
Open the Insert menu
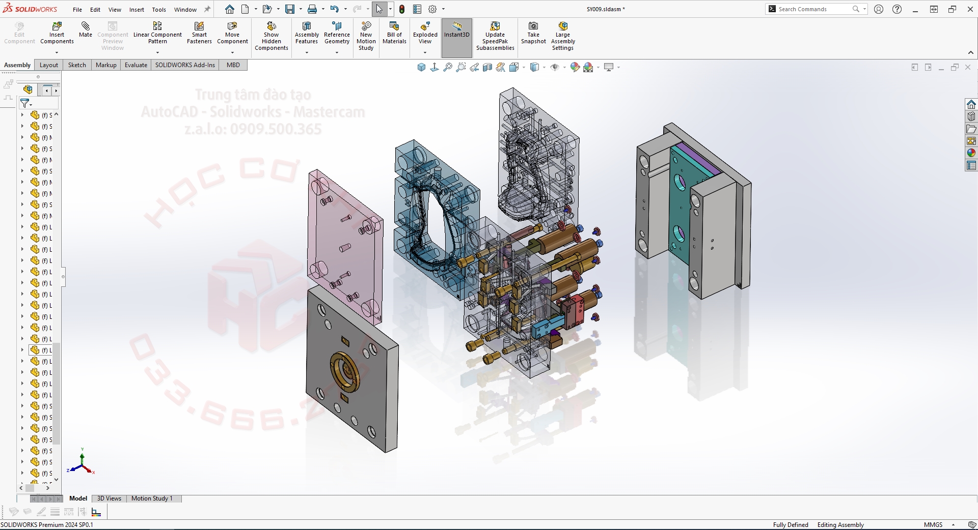point(137,10)
